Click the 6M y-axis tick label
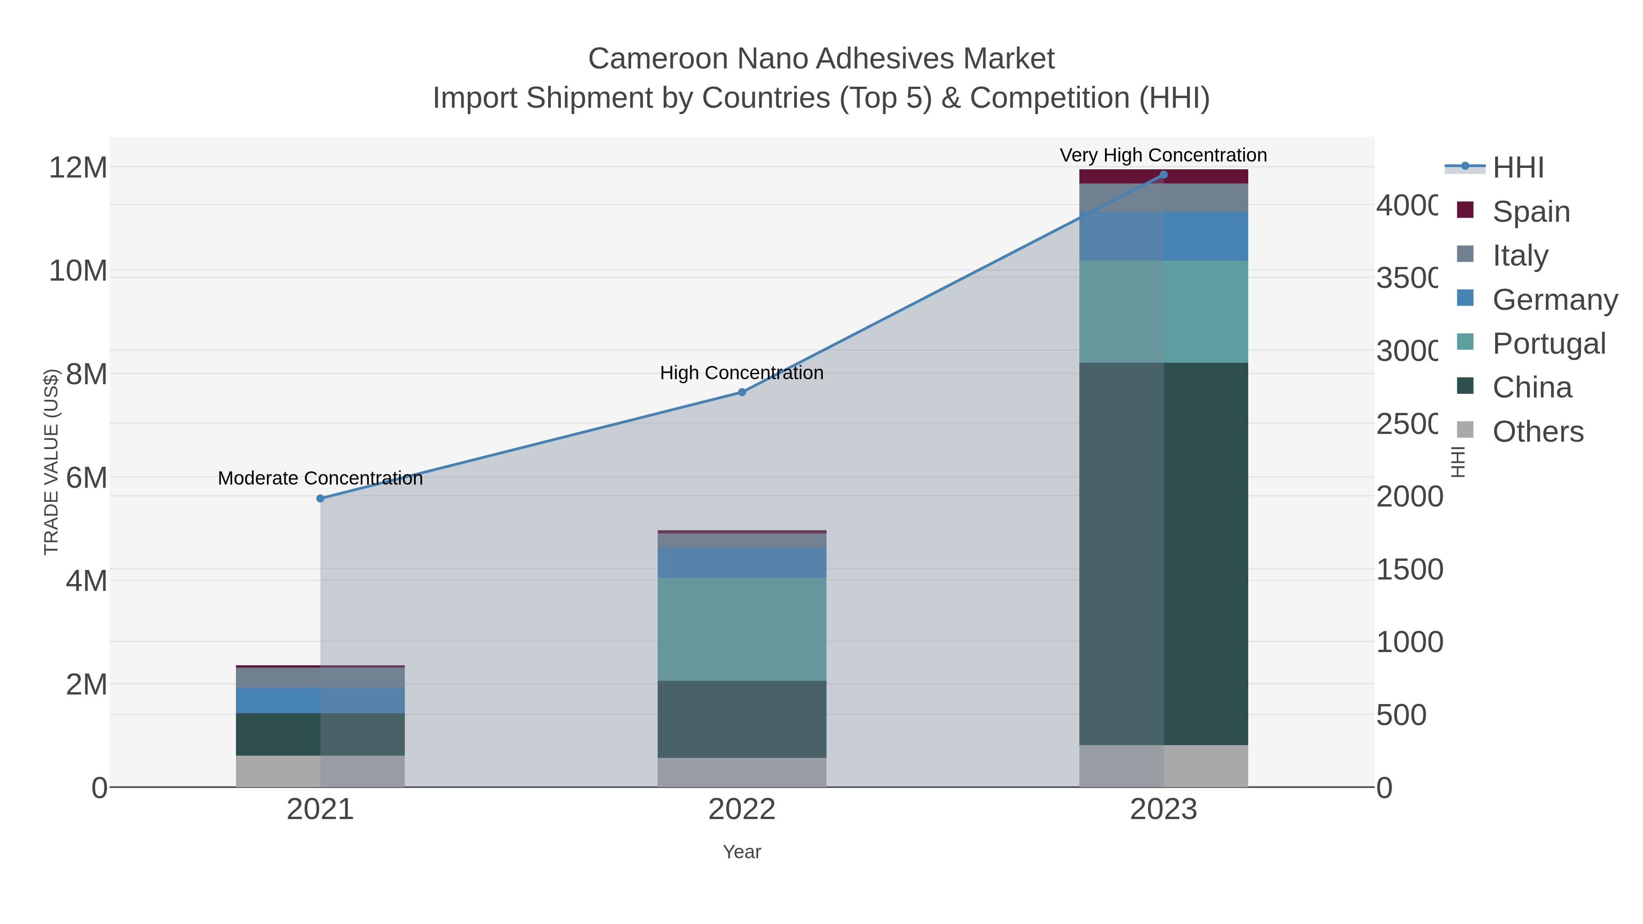This screenshot has height=924, width=1643. 86,478
